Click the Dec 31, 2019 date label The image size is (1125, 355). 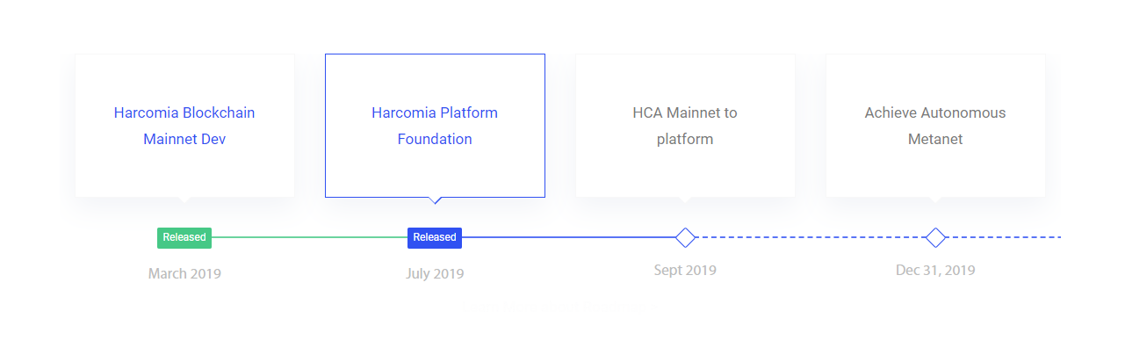935,270
